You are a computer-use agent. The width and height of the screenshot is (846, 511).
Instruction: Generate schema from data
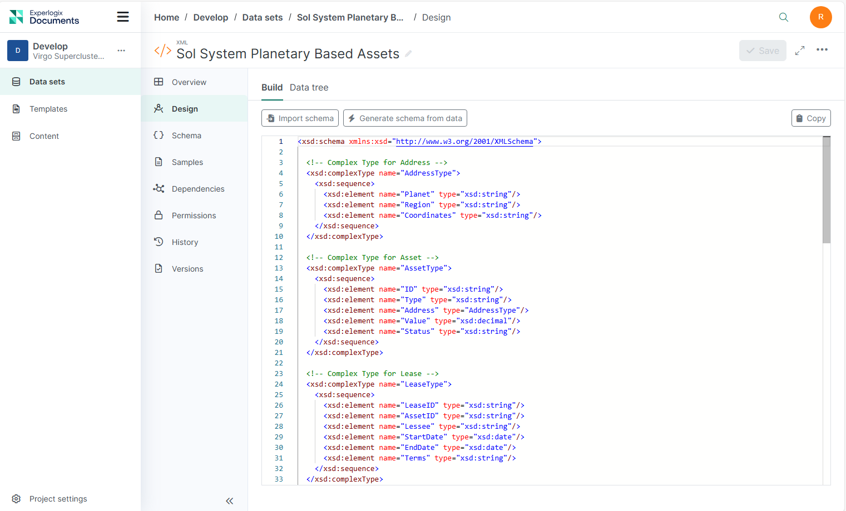point(405,118)
